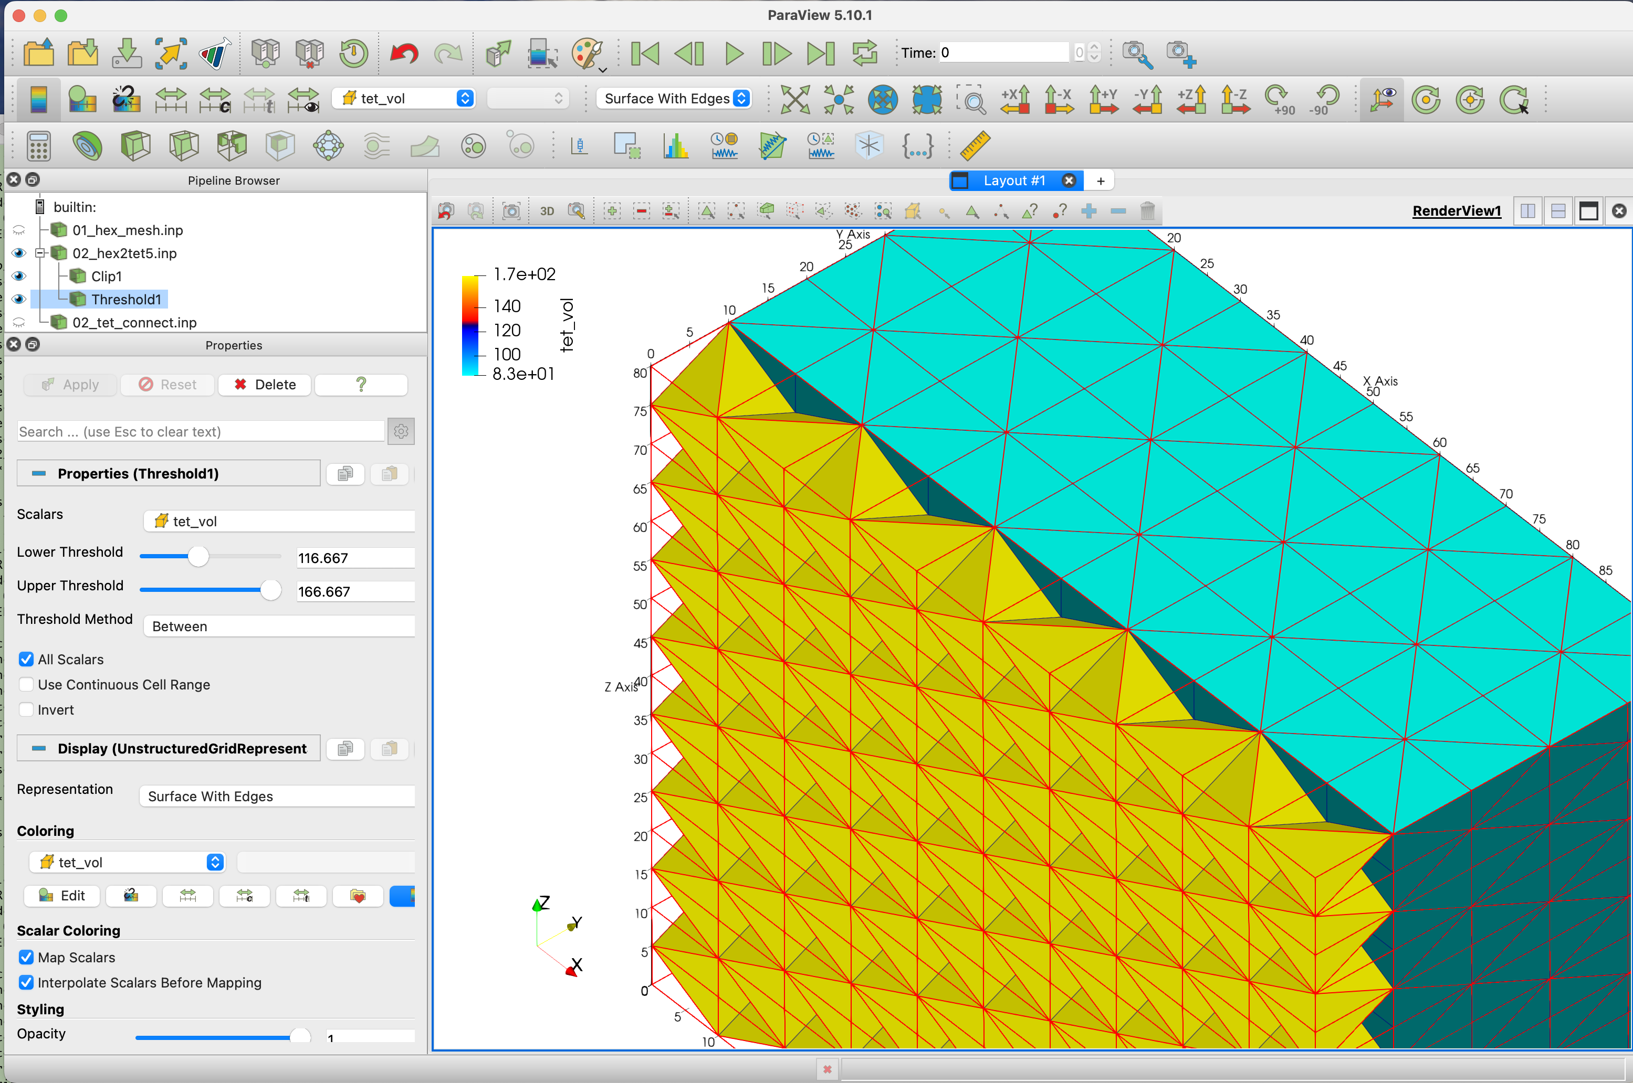Click the Edit color map button
Image resolution: width=1633 pixels, height=1083 pixels.
click(x=62, y=896)
